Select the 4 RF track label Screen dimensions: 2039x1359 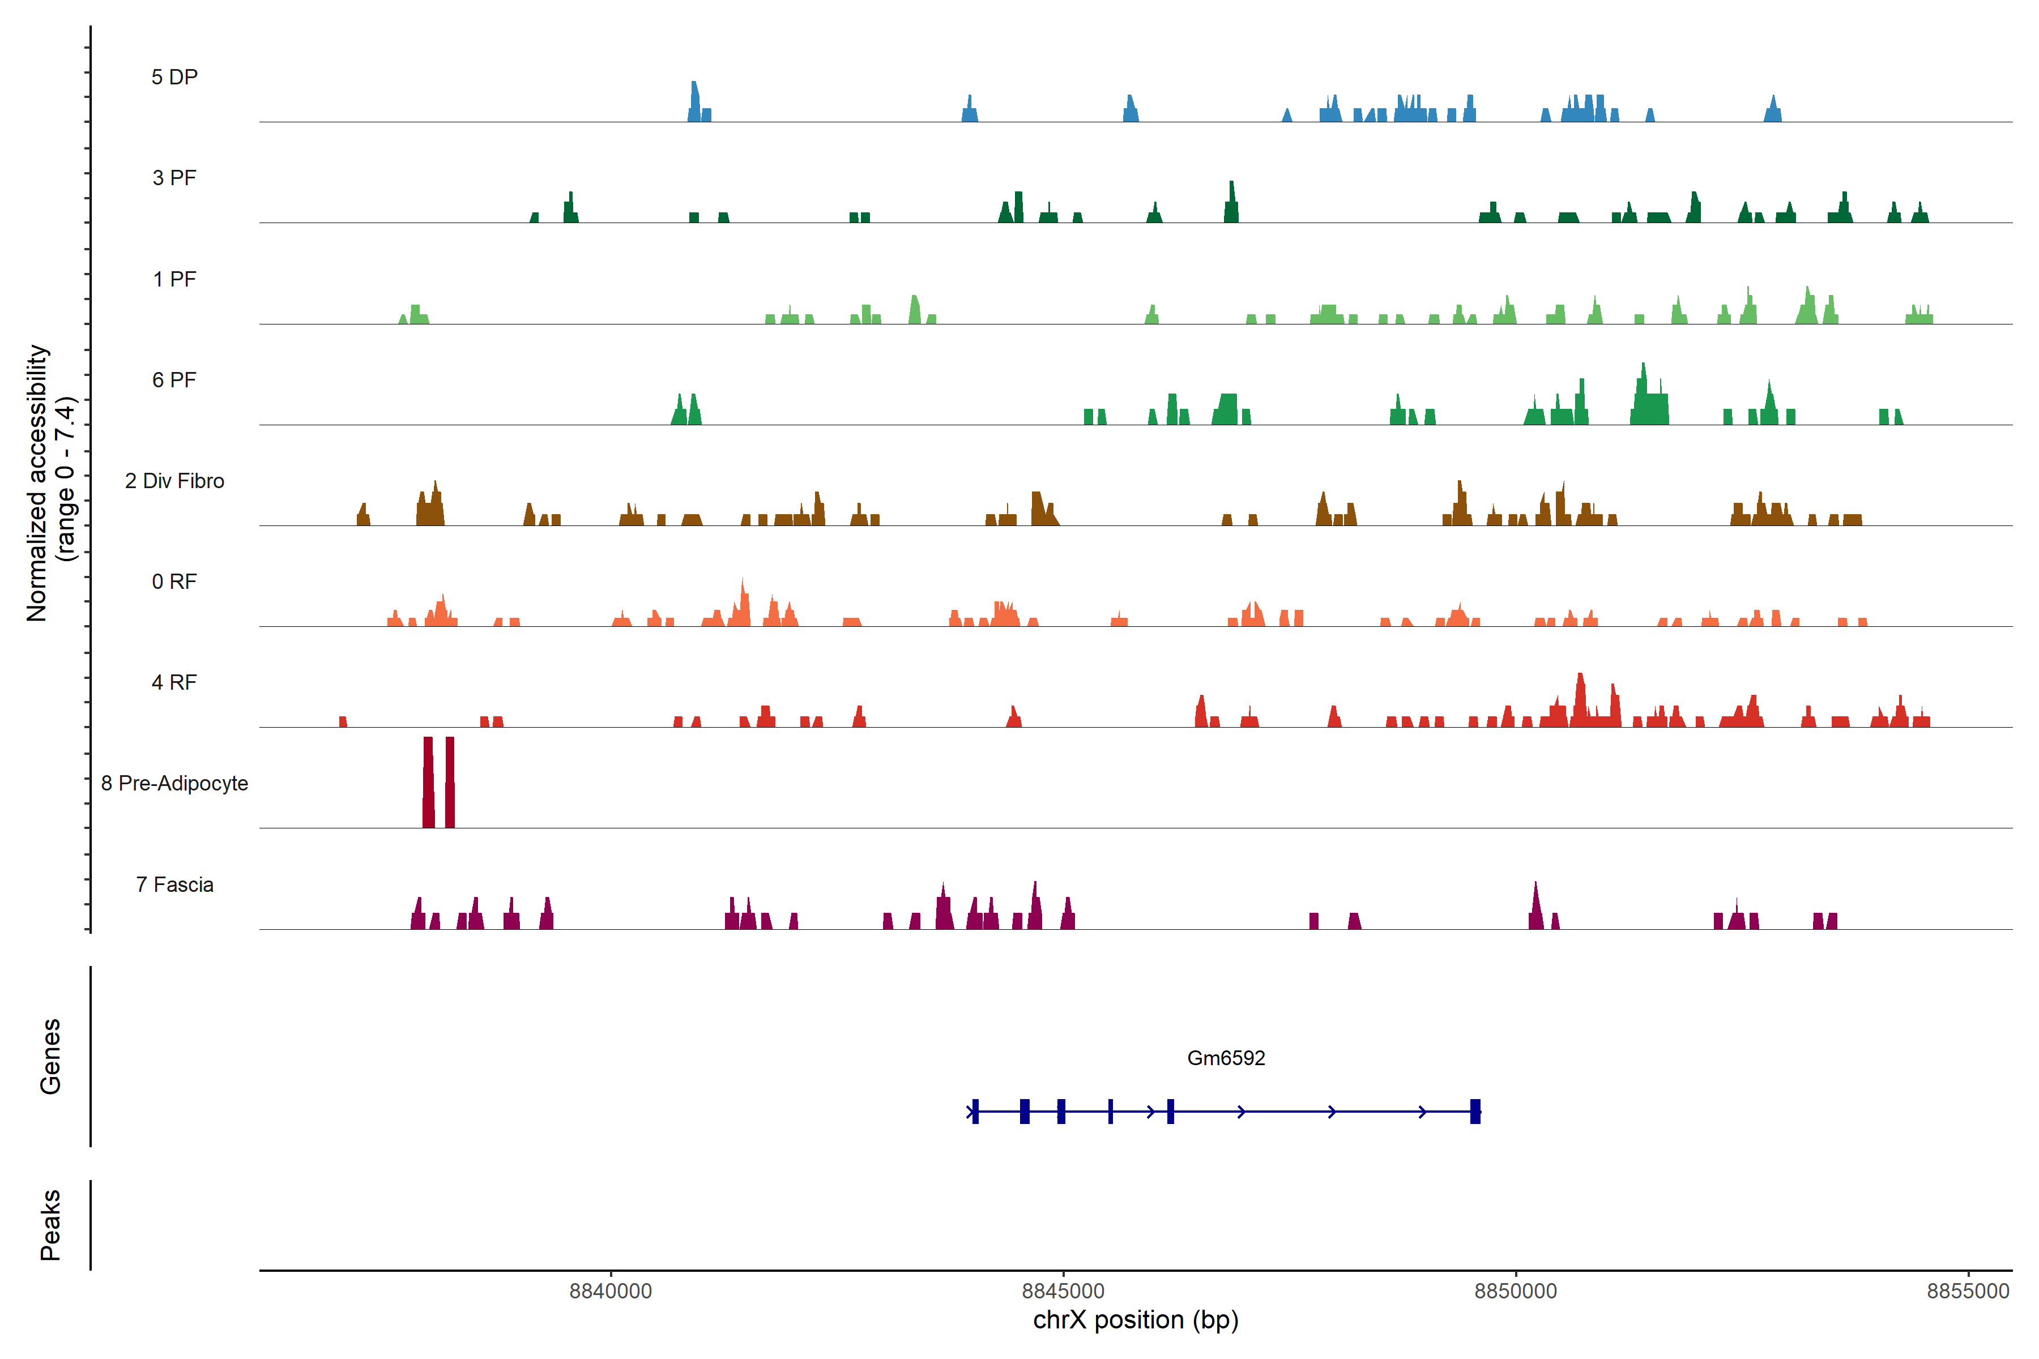click(x=174, y=682)
